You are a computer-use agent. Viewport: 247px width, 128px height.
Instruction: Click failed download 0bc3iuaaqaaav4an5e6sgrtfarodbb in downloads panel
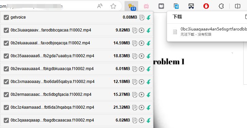click(214, 29)
